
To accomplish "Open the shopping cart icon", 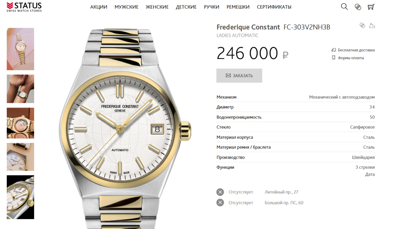I will (371, 7).
